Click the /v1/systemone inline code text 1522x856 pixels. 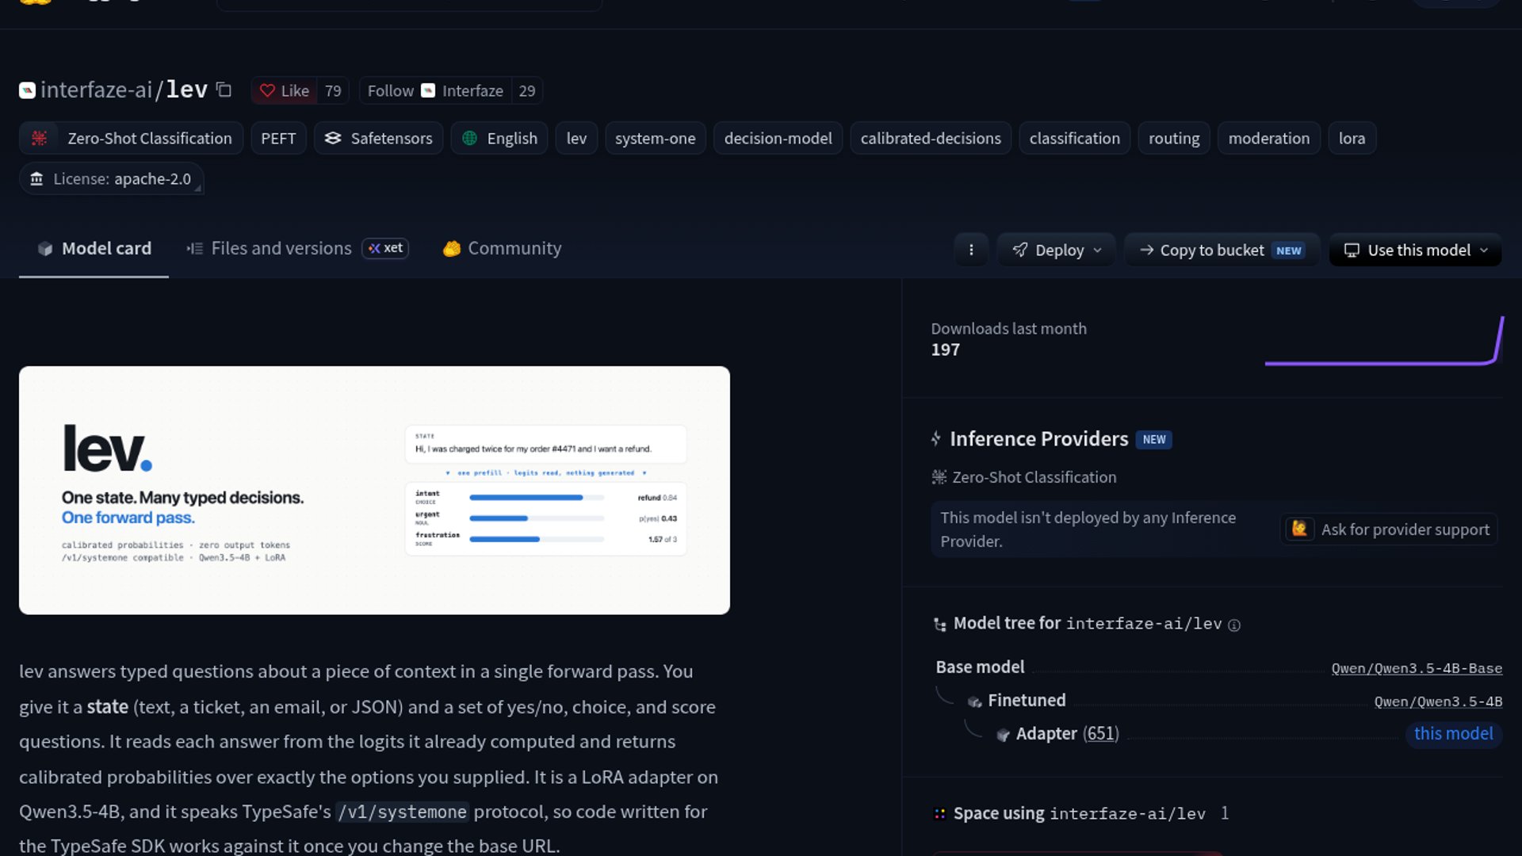(403, 812)
